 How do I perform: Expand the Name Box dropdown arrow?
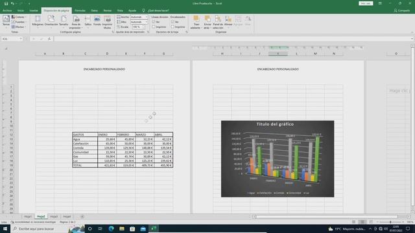click(21, 39)
